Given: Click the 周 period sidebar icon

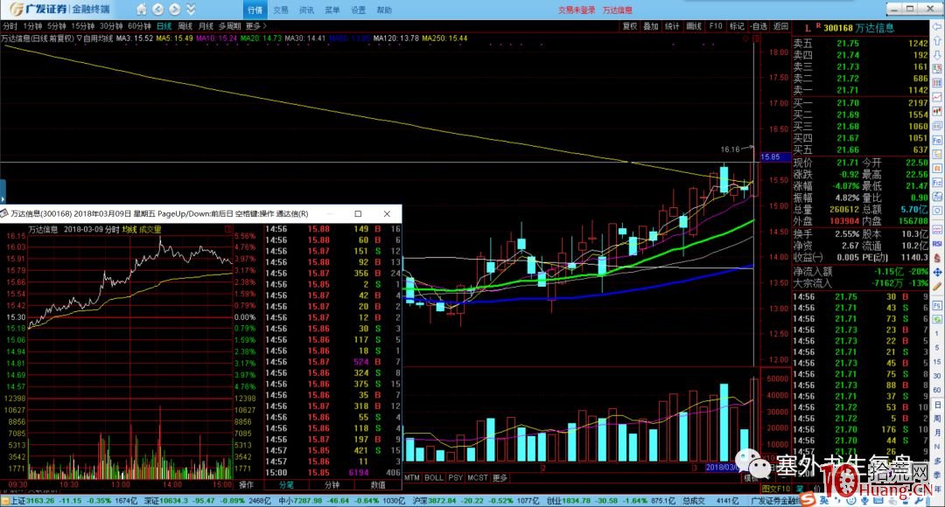Looking at the screenshot, I should coord(938,419).
